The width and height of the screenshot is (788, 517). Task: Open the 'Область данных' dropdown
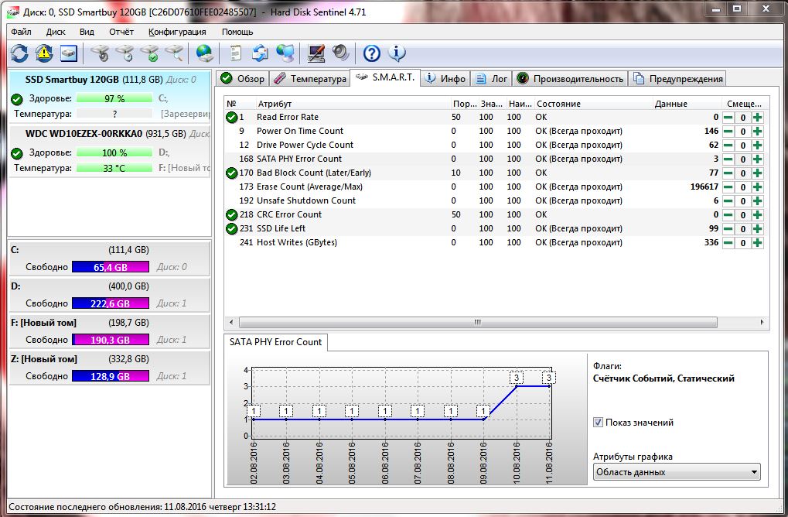(677, 472)
